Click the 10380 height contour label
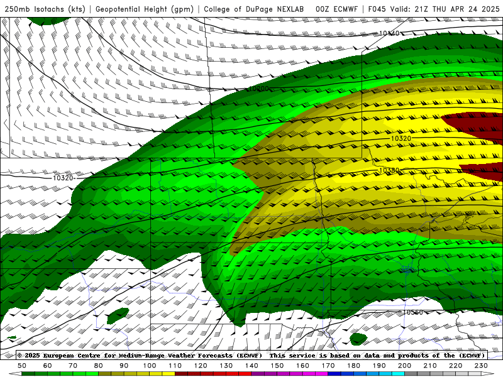 pyautogui.click(x=389, y=170)
